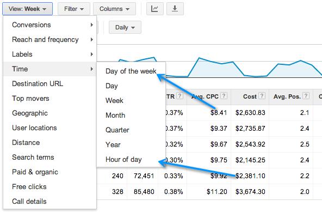The height and width of the screenshot is (212, 322).
Task: Click impressions value 85,480
Action: pyautogui.click(x=144, y=192)
